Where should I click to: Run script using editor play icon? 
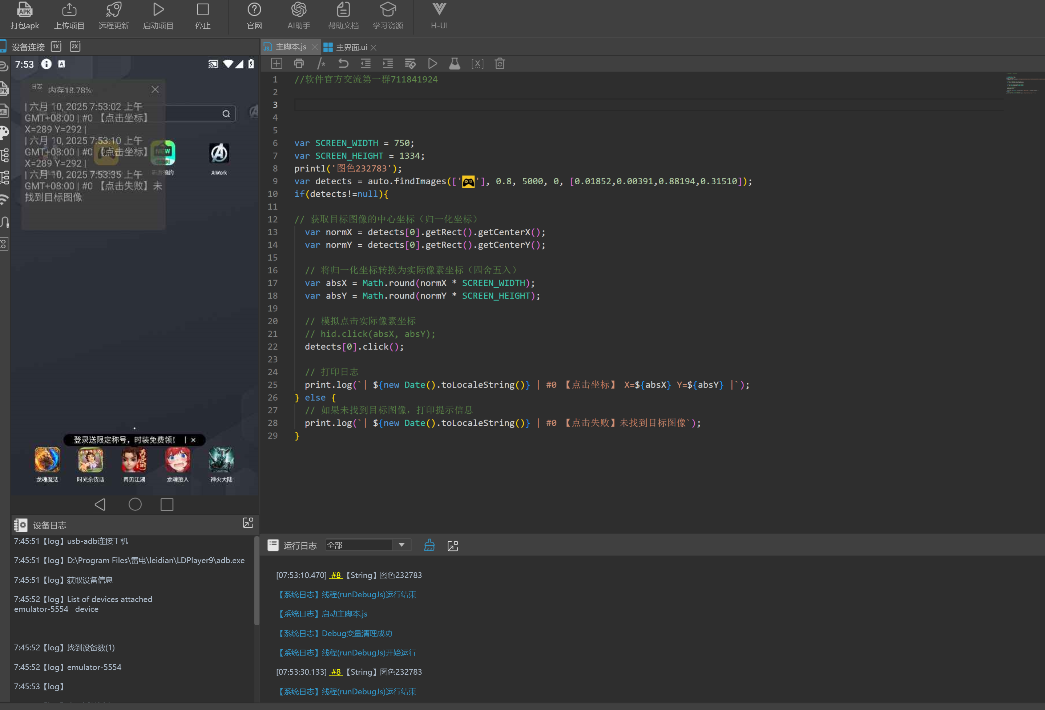[x=432, y=64]
